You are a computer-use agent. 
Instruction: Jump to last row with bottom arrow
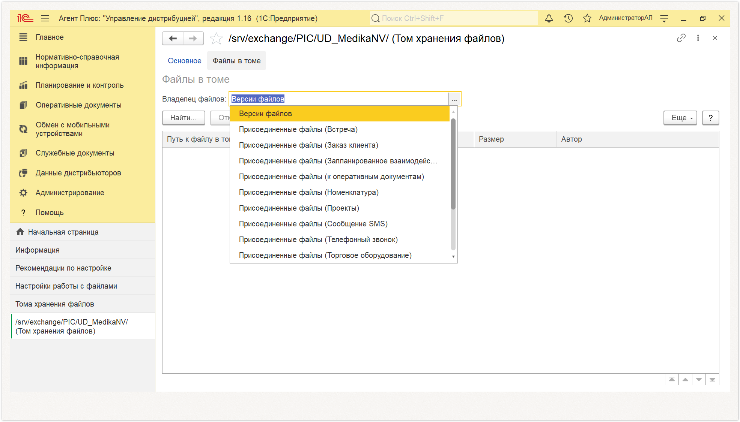pyautogui.click(x=712, y=379)
